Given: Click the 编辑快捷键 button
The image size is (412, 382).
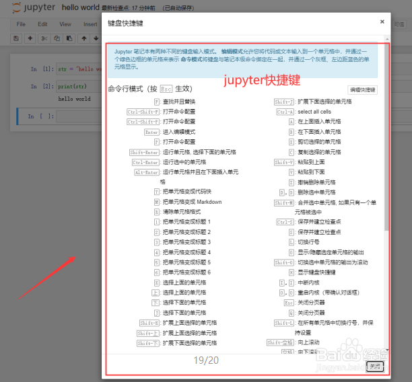Looking at the screenshot, I should coord(363,90).
